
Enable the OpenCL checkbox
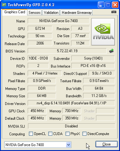[31, 134]
